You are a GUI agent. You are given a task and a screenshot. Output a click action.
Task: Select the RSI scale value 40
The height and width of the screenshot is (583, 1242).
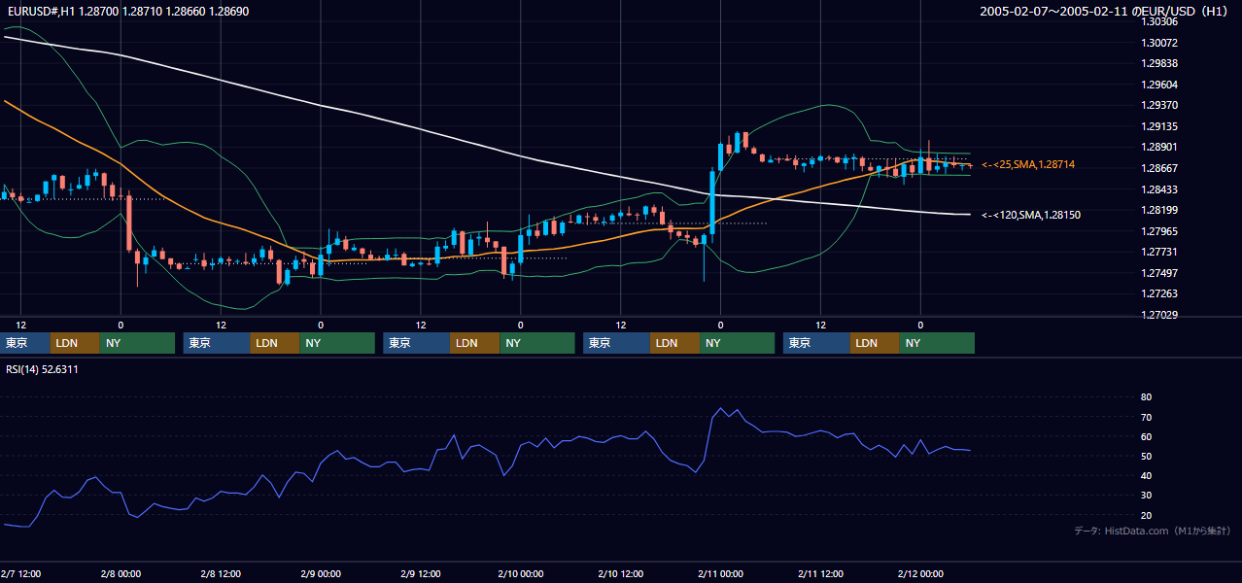(1147, 475)
